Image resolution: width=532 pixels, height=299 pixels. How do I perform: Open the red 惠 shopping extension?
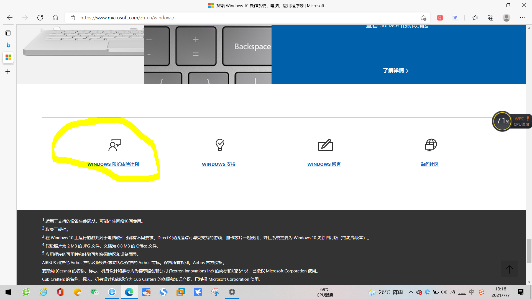(440, 18)
